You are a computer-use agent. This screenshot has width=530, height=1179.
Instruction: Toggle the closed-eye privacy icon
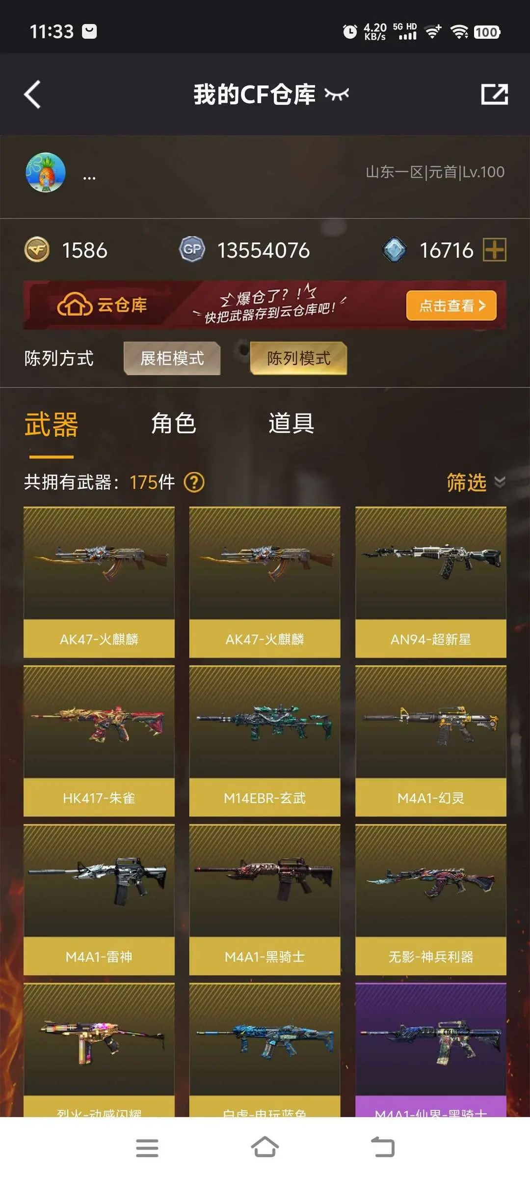pos(337,94)
